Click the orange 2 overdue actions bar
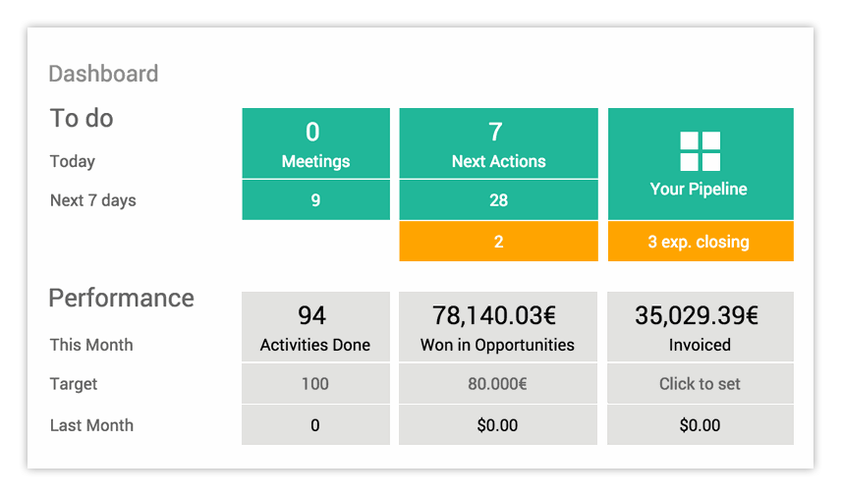 pyautogui.click(x=498, y=242)
